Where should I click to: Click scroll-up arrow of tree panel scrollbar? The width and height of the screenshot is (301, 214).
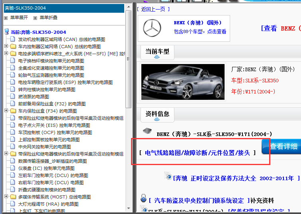click(x=129, y=7)
